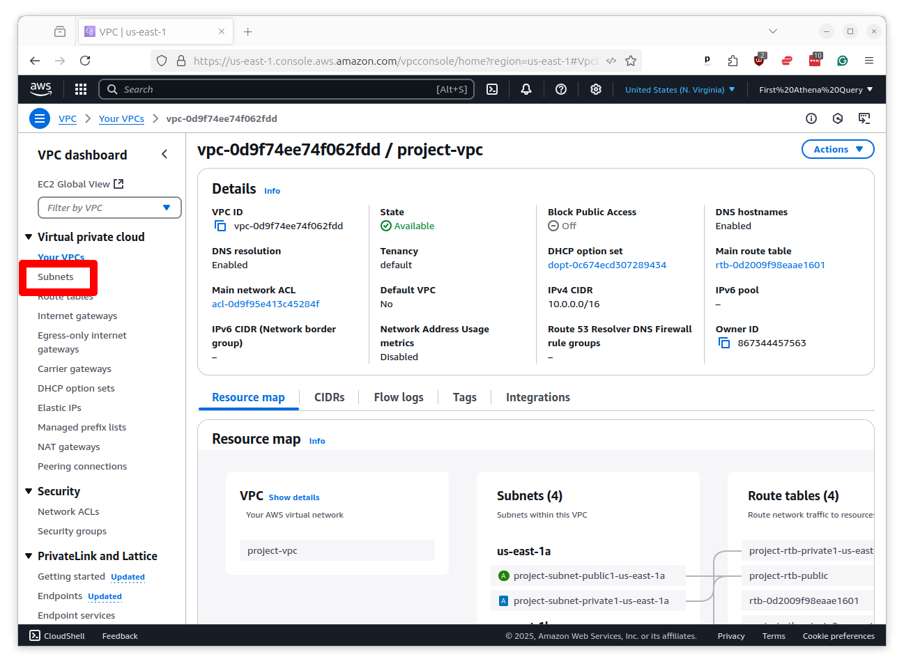Open the DHCP option set dopt link
Viewport: 904px width, 666px height.
pyautogui.click(x=606, y=265)
